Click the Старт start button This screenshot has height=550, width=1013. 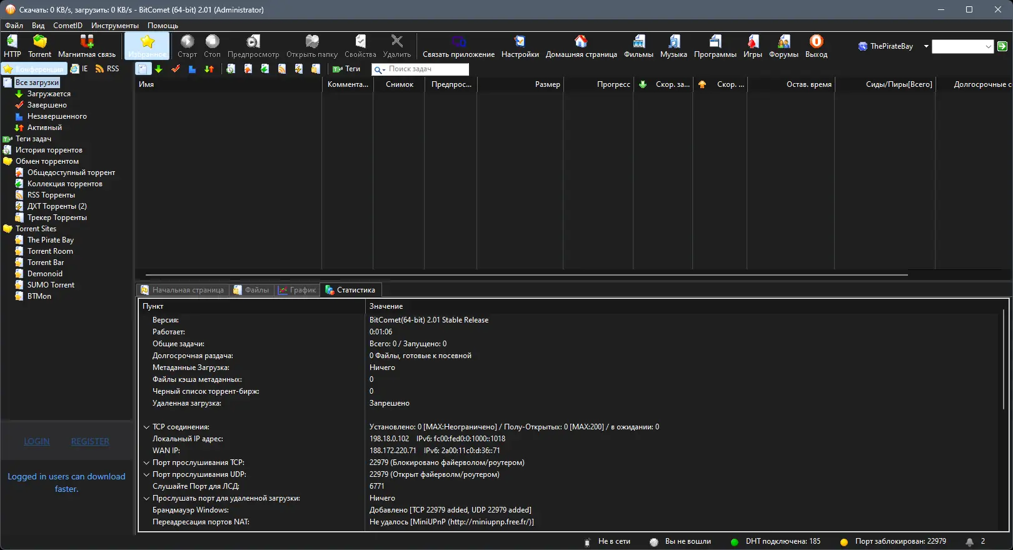pyautogui.click(x=187, y=46)
